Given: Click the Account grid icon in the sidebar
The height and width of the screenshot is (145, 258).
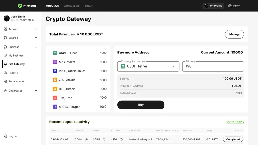Looking at the screenshot, I should [x=5, y=29].
